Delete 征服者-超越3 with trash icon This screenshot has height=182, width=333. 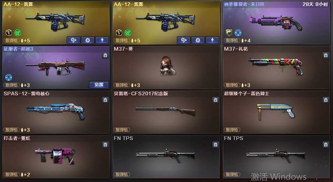105,56
